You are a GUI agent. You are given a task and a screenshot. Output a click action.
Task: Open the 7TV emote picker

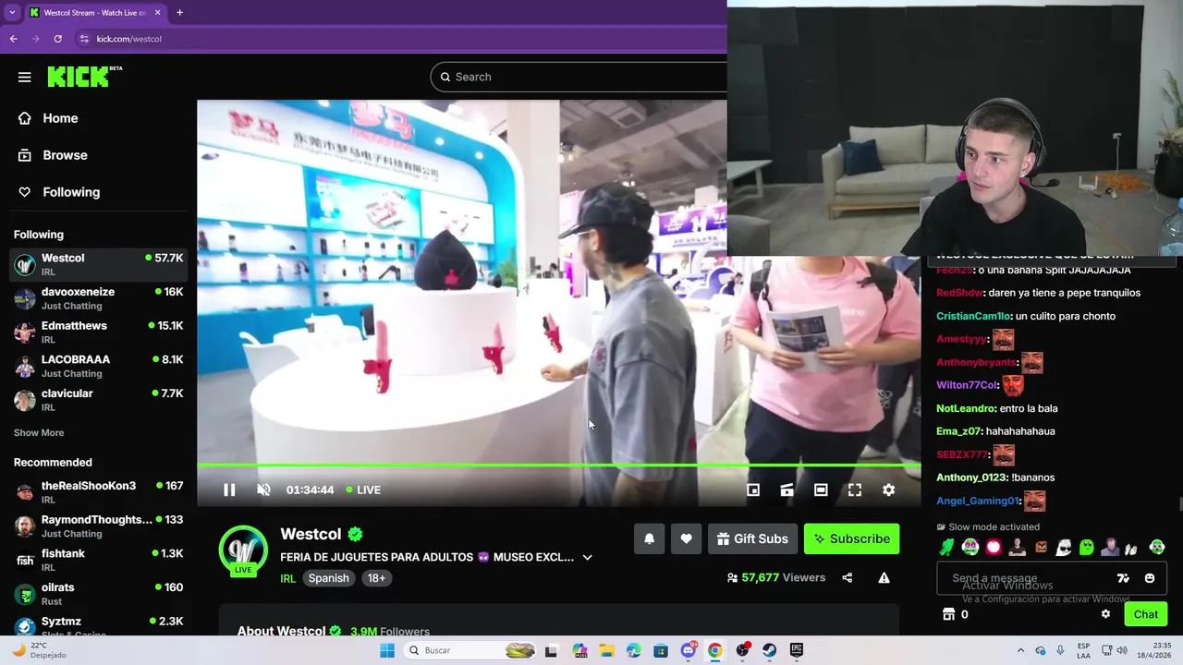pyautogui.click(x=1123, y=578)
